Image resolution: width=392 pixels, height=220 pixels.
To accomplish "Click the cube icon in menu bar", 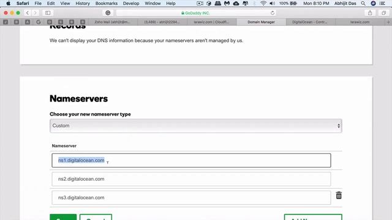I will point(209,4).
